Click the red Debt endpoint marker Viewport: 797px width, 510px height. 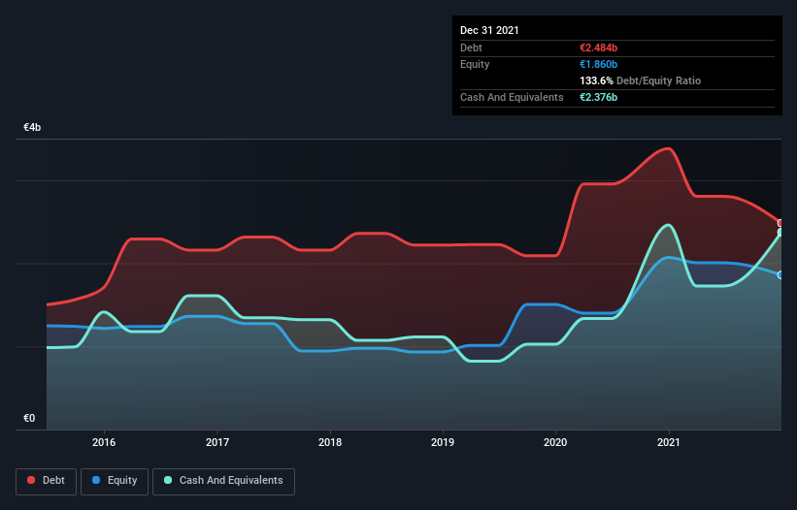(780, 223)
